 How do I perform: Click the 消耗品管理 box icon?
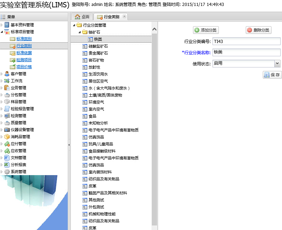[x=7, y=137]
